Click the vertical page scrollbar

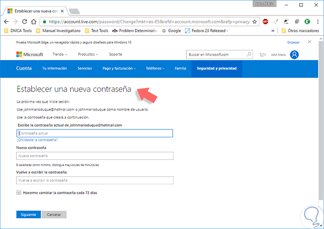[x=320, y=120]
